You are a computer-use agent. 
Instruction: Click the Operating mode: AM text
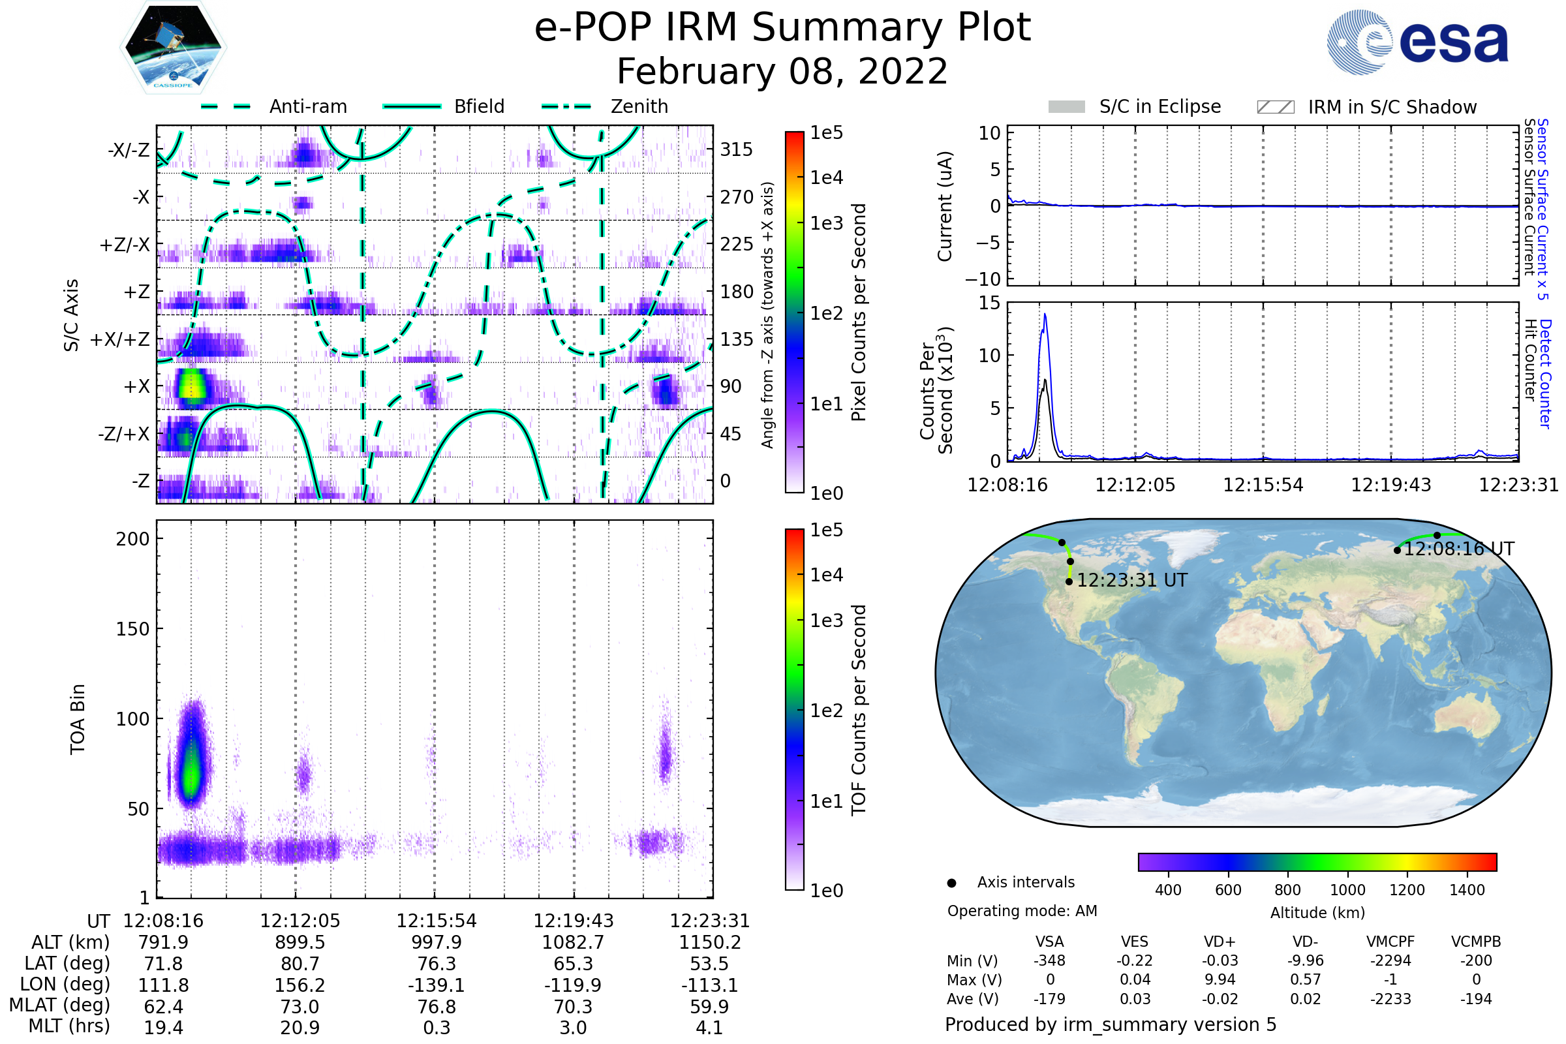[1021, 911]
